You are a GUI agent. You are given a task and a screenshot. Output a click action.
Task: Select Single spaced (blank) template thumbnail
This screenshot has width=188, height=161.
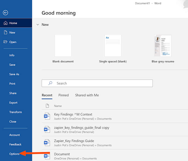pos(113,46)
